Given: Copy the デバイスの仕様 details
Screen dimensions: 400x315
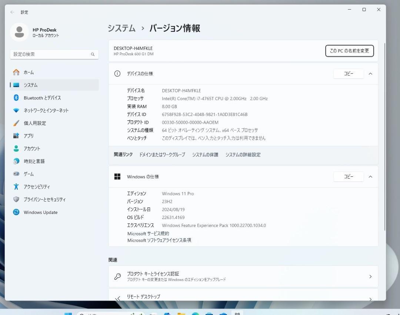Looking at the screenshot, I should coord(349,74).
